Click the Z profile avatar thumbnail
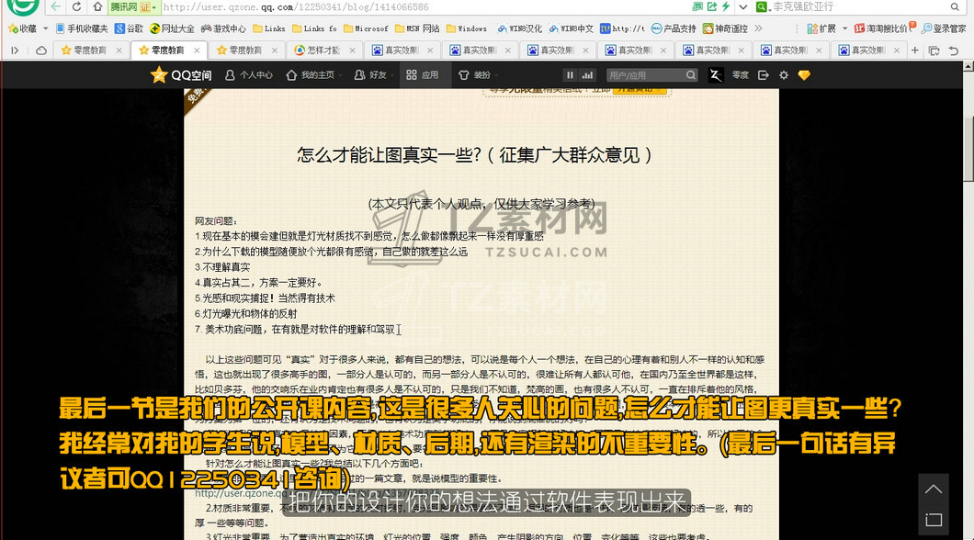The height and width of the screenshot is (540, 974). point(716,75)
